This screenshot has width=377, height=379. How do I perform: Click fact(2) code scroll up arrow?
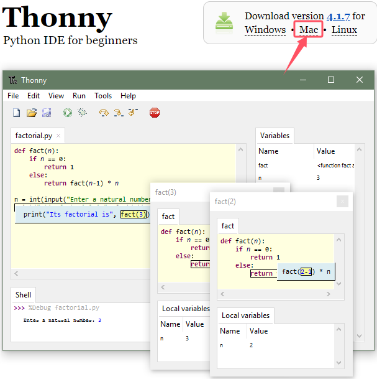coord(338,240)
